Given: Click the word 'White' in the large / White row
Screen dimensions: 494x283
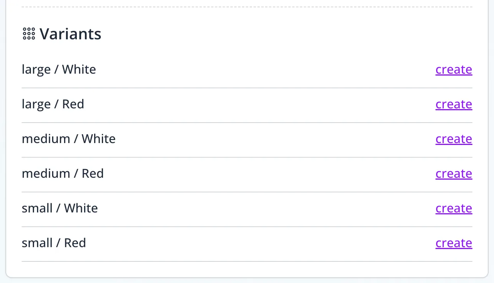Looking at the screenshot, I should [x=79, y=69].
